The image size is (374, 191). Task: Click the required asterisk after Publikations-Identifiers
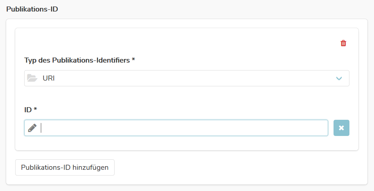tap(133, 59)
